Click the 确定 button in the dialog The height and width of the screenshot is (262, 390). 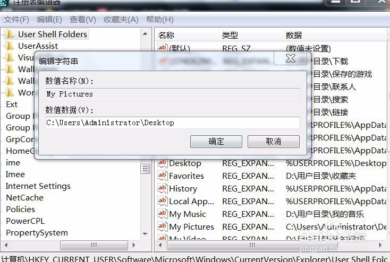[216, 142]
